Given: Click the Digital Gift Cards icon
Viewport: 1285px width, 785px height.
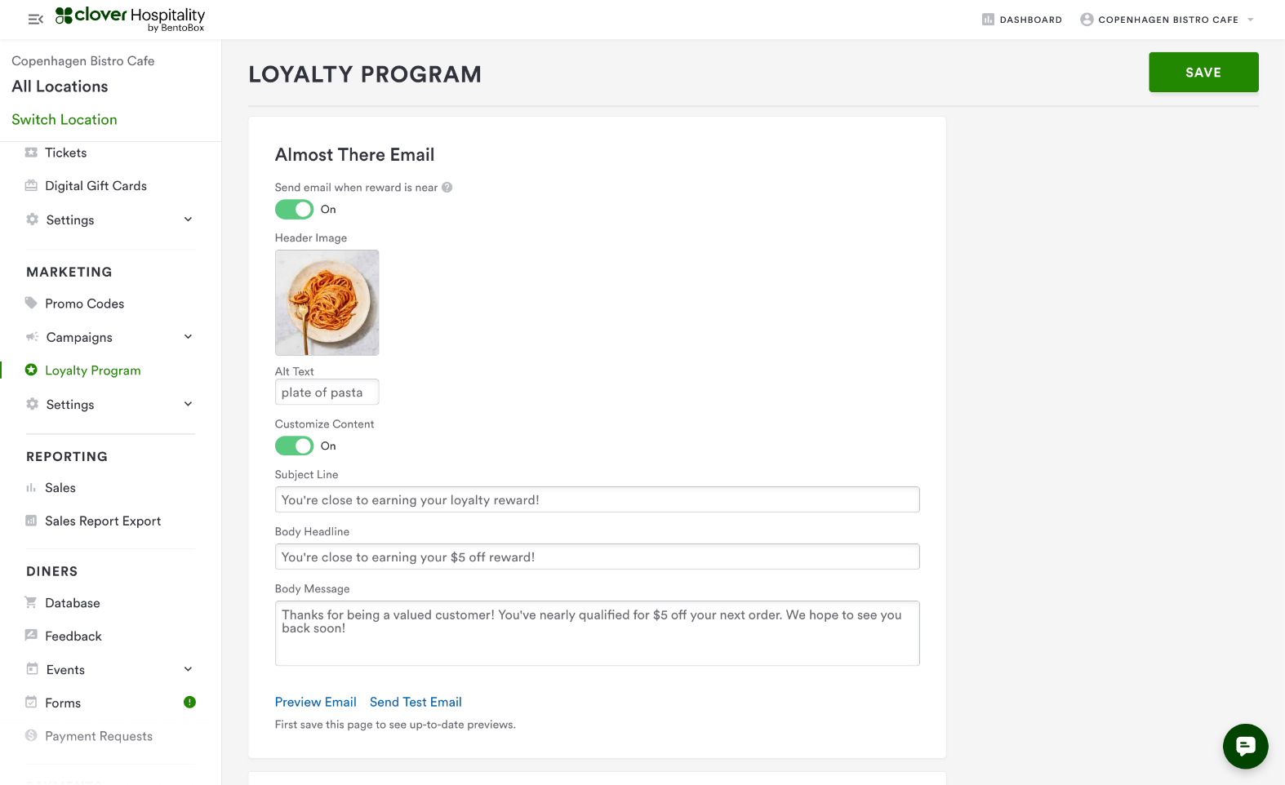Looking at the screenshot, I should [32, 186].
